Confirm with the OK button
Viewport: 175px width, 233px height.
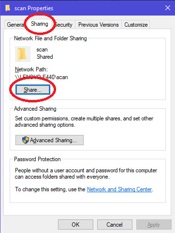pos(75,225)
